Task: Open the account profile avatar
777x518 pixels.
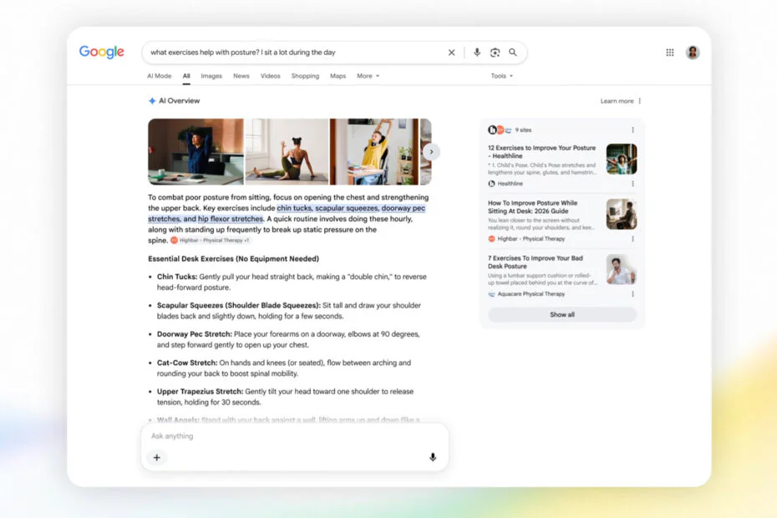Action: pyautogui.click(x=693, y=53)
